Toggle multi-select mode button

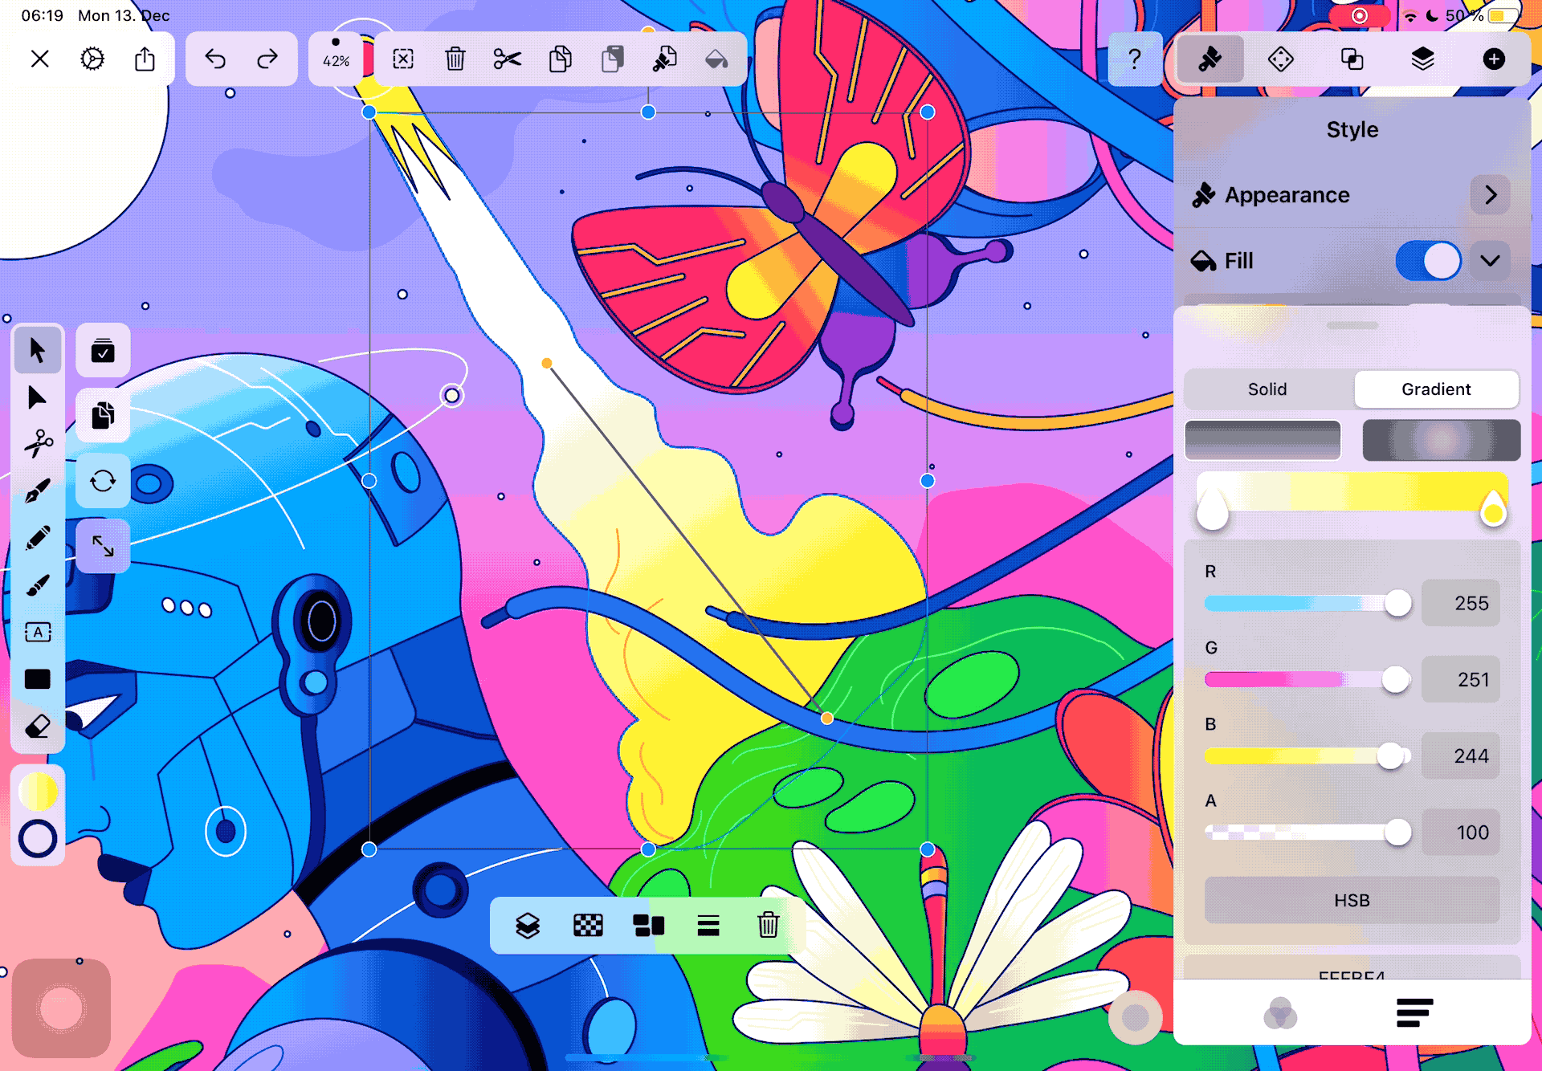tap(103, 351)
